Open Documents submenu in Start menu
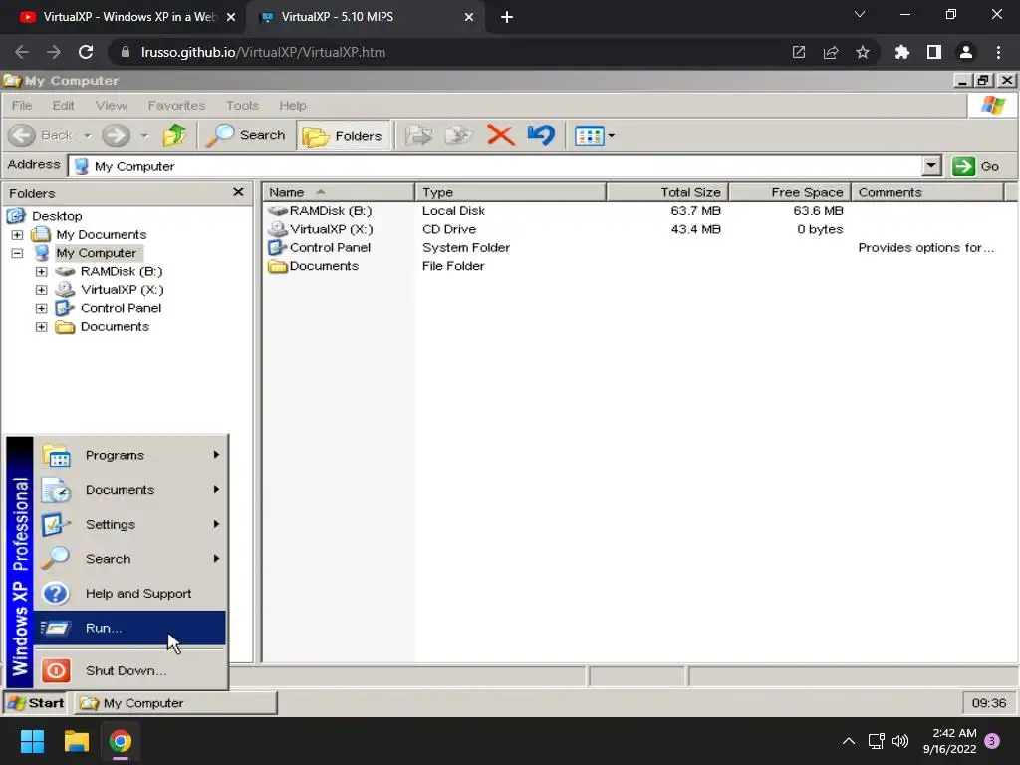This screenshot has height=765, width=1020. [130, 490]
